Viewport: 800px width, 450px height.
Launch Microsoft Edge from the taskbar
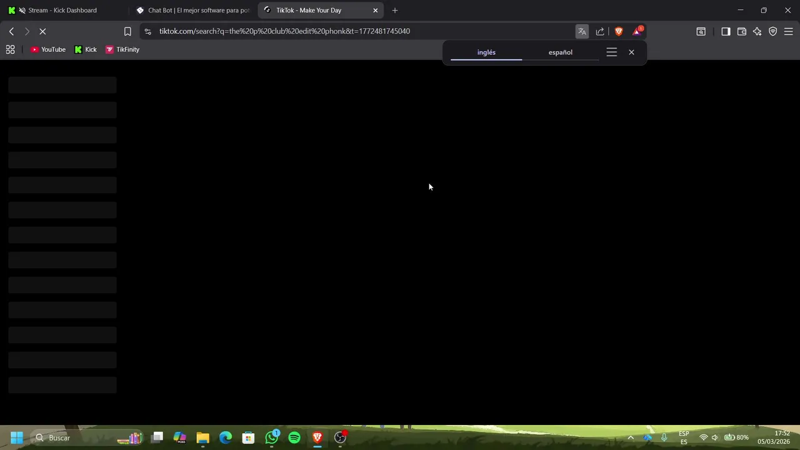pos(226,437)
